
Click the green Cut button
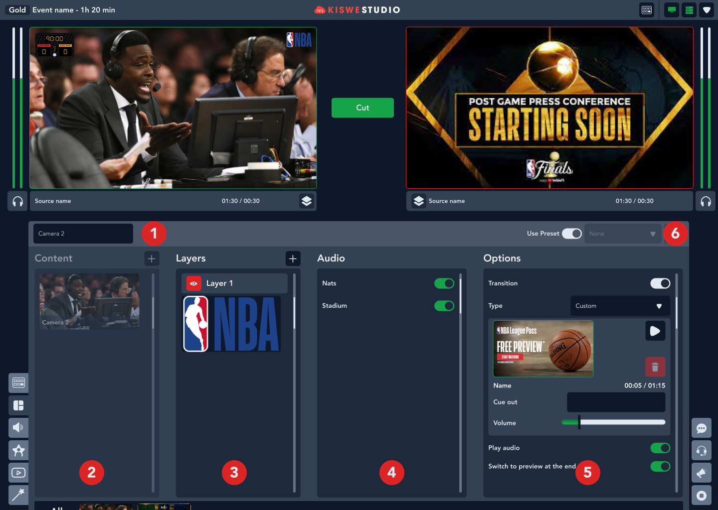pyautogui.click(x=362, y=108)
